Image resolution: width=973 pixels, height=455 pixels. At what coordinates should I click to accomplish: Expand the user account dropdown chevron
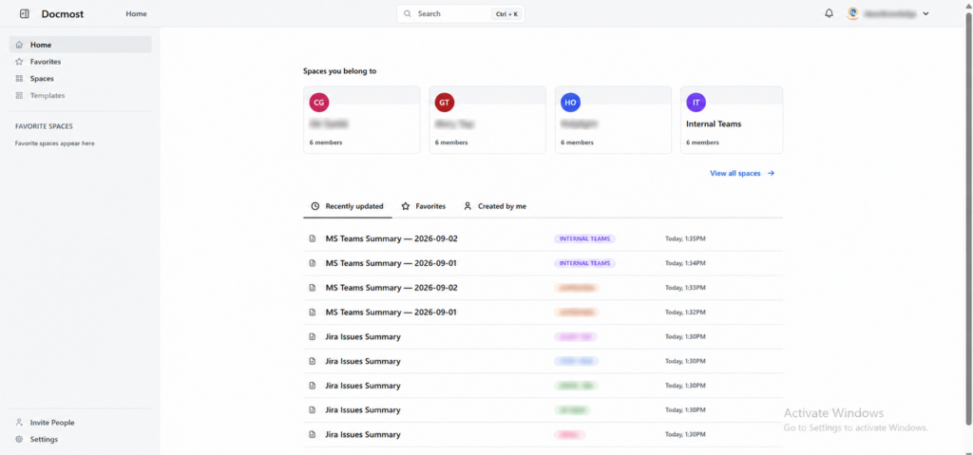point(925,13)
